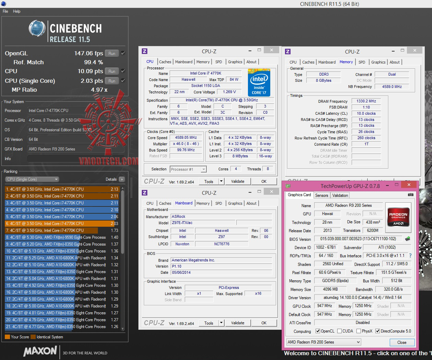Open About tab in CPU-Z Memory window
Screen dimensions: 432x360
[395, 62]
